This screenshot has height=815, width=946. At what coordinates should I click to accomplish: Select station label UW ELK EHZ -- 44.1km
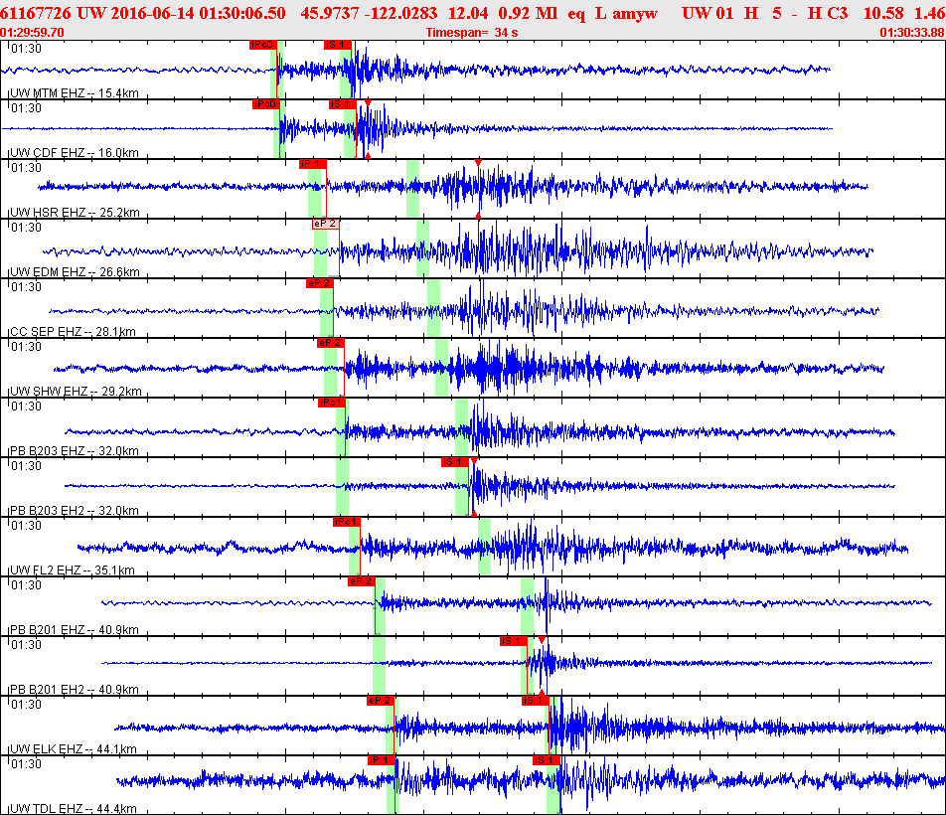(x=73, y=749)
